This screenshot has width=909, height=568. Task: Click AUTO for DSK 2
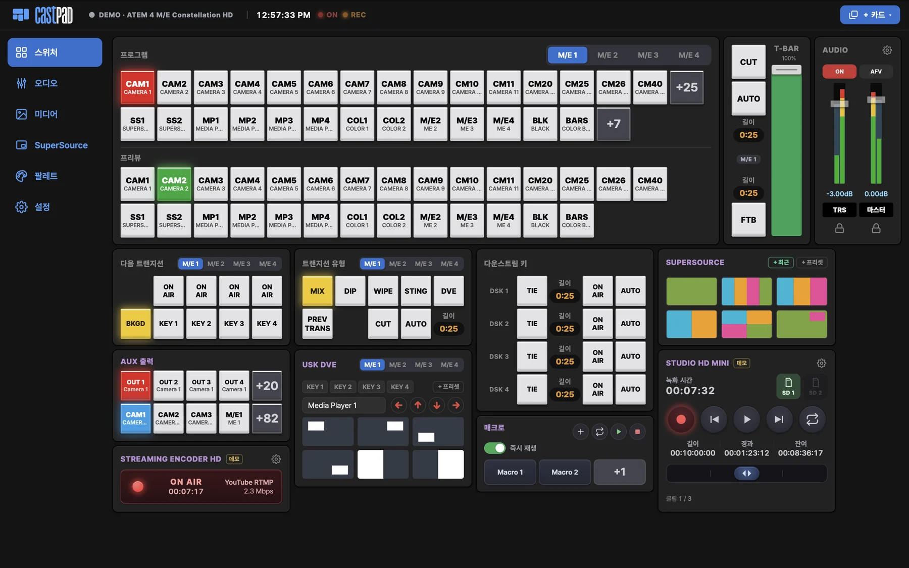coord(630,324)
